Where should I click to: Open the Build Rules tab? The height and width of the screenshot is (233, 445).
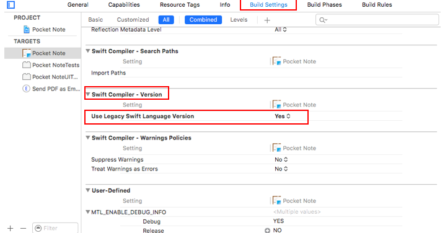(x=377, y=5)
